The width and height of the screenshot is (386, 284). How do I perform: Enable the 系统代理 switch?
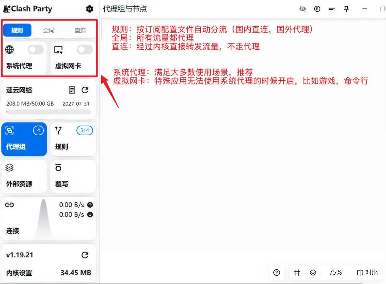(x=35, y=50)
